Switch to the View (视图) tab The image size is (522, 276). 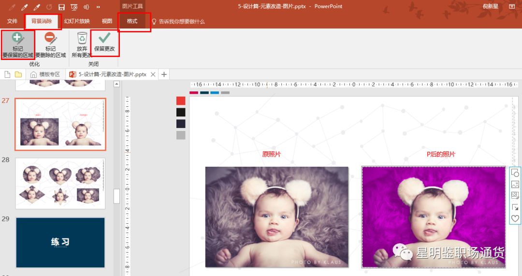coord(107,21)
